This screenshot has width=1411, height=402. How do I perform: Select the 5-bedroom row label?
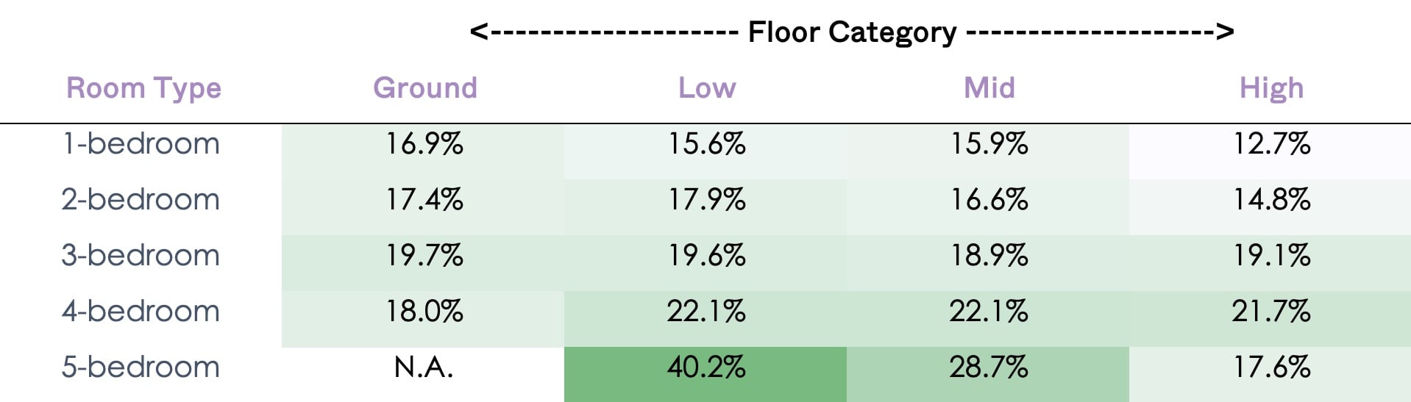coord(141,367)
